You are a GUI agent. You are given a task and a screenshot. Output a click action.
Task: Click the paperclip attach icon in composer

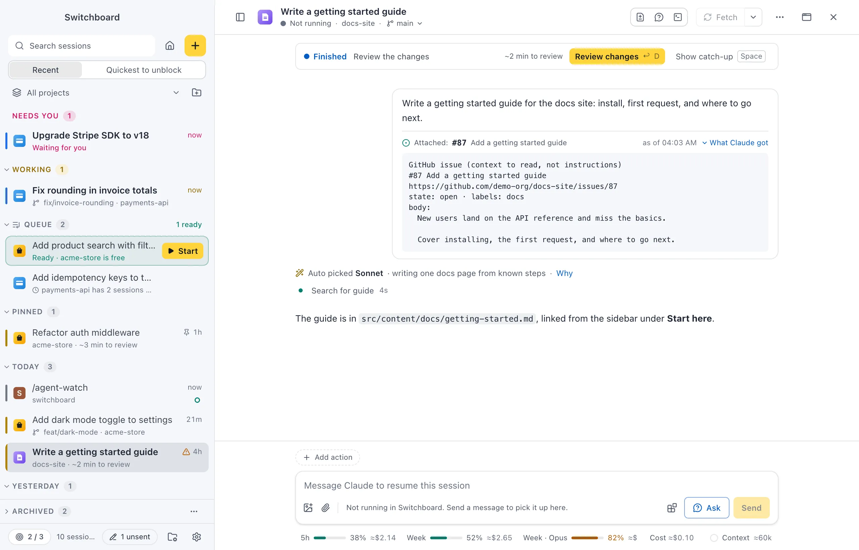point(325,507)
